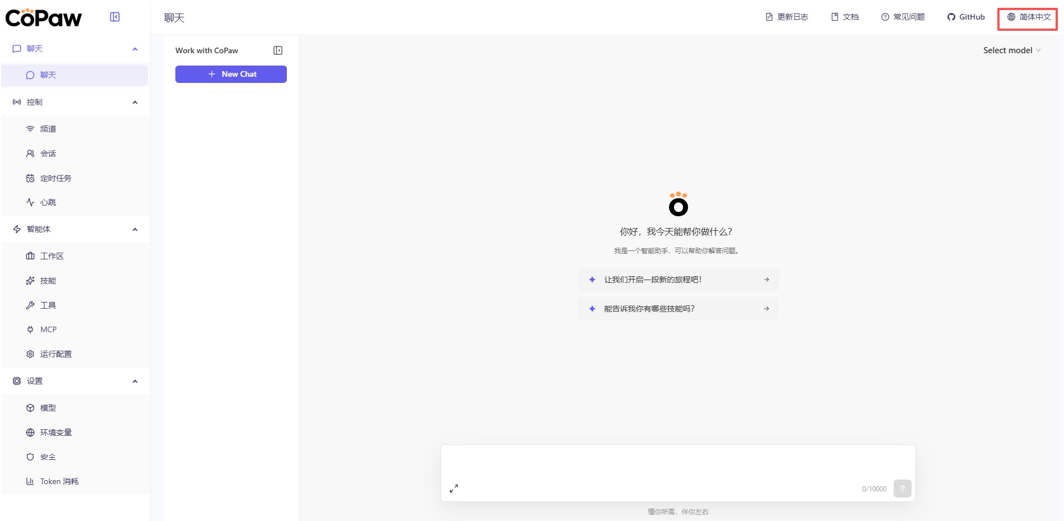Click the 定时任务 calendar-clock icon
The width and height of the screenshot is (1064, 521).
(30, 178)
